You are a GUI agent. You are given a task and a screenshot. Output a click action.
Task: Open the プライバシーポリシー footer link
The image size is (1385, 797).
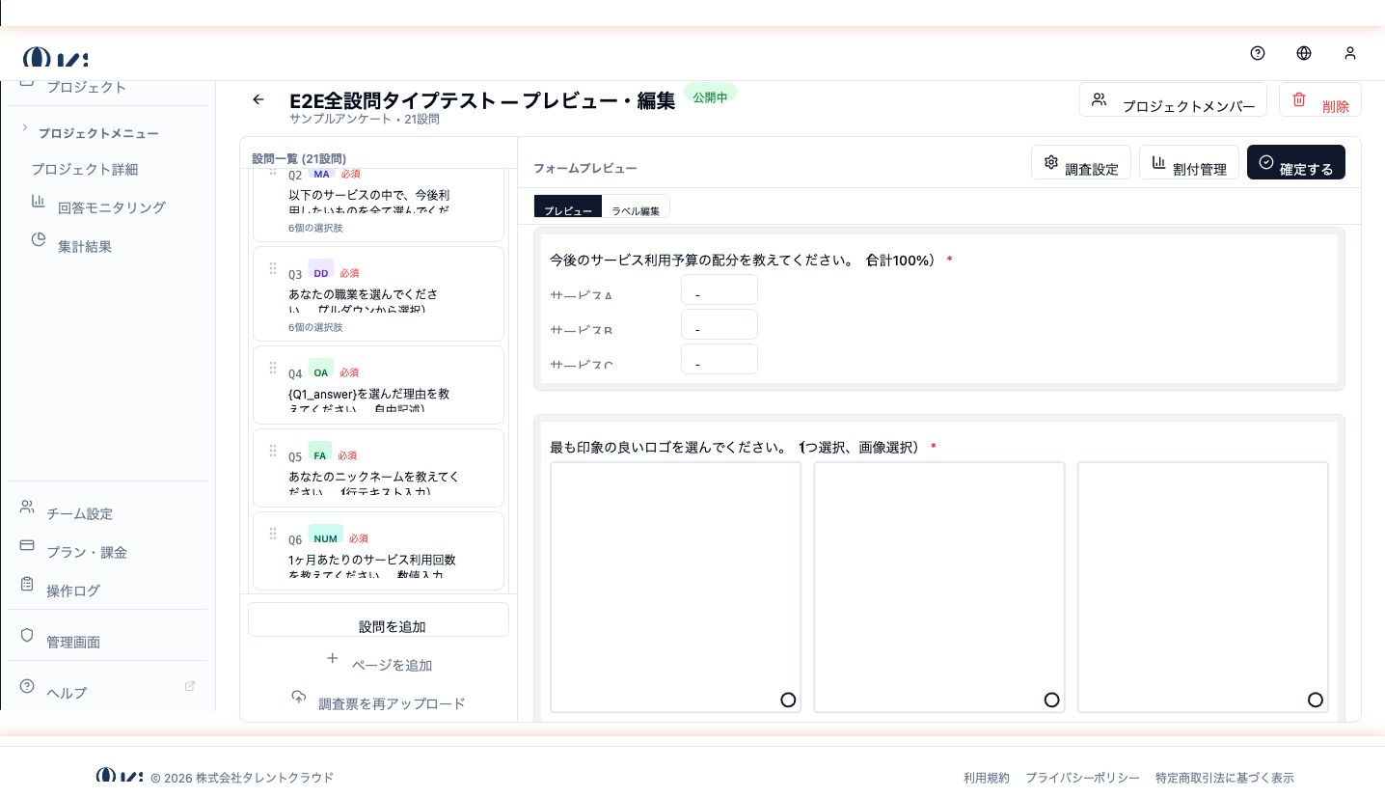point(1082,778)
